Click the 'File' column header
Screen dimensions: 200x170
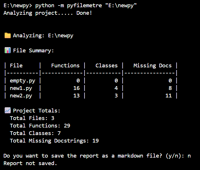[16, 65]
